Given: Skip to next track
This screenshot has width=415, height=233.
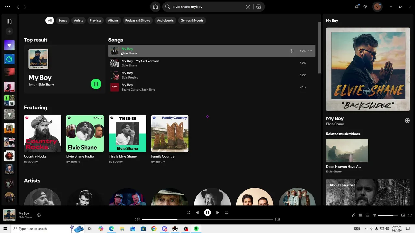Looking at the screenshot, I should [x=218, y=213].
